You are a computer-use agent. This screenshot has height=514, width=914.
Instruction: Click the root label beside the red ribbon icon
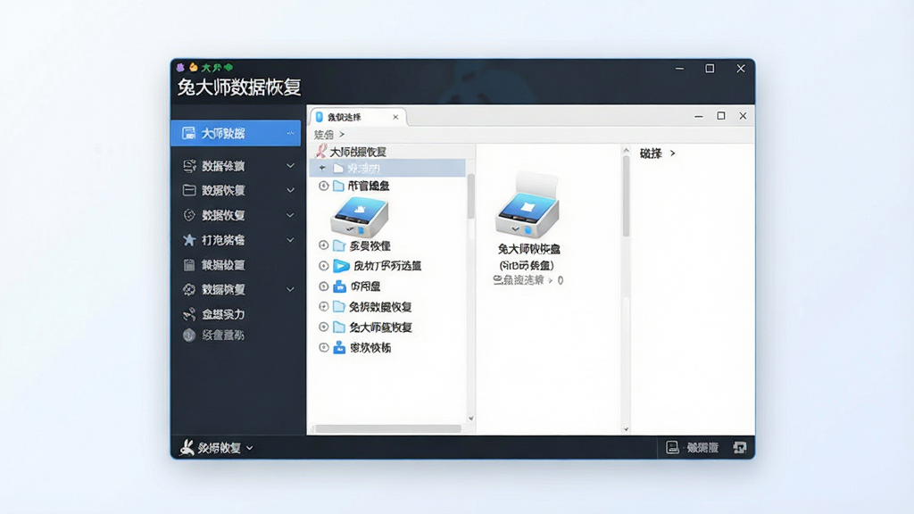[x=358, y=152]
